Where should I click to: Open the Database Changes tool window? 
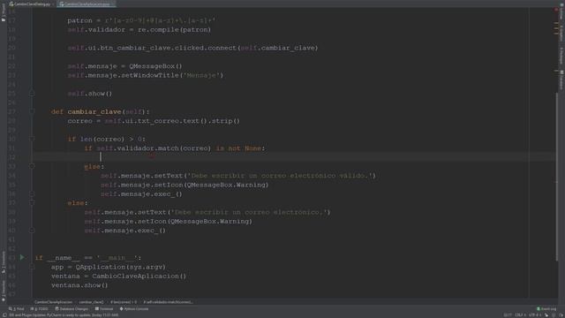(x=72, y=309)
